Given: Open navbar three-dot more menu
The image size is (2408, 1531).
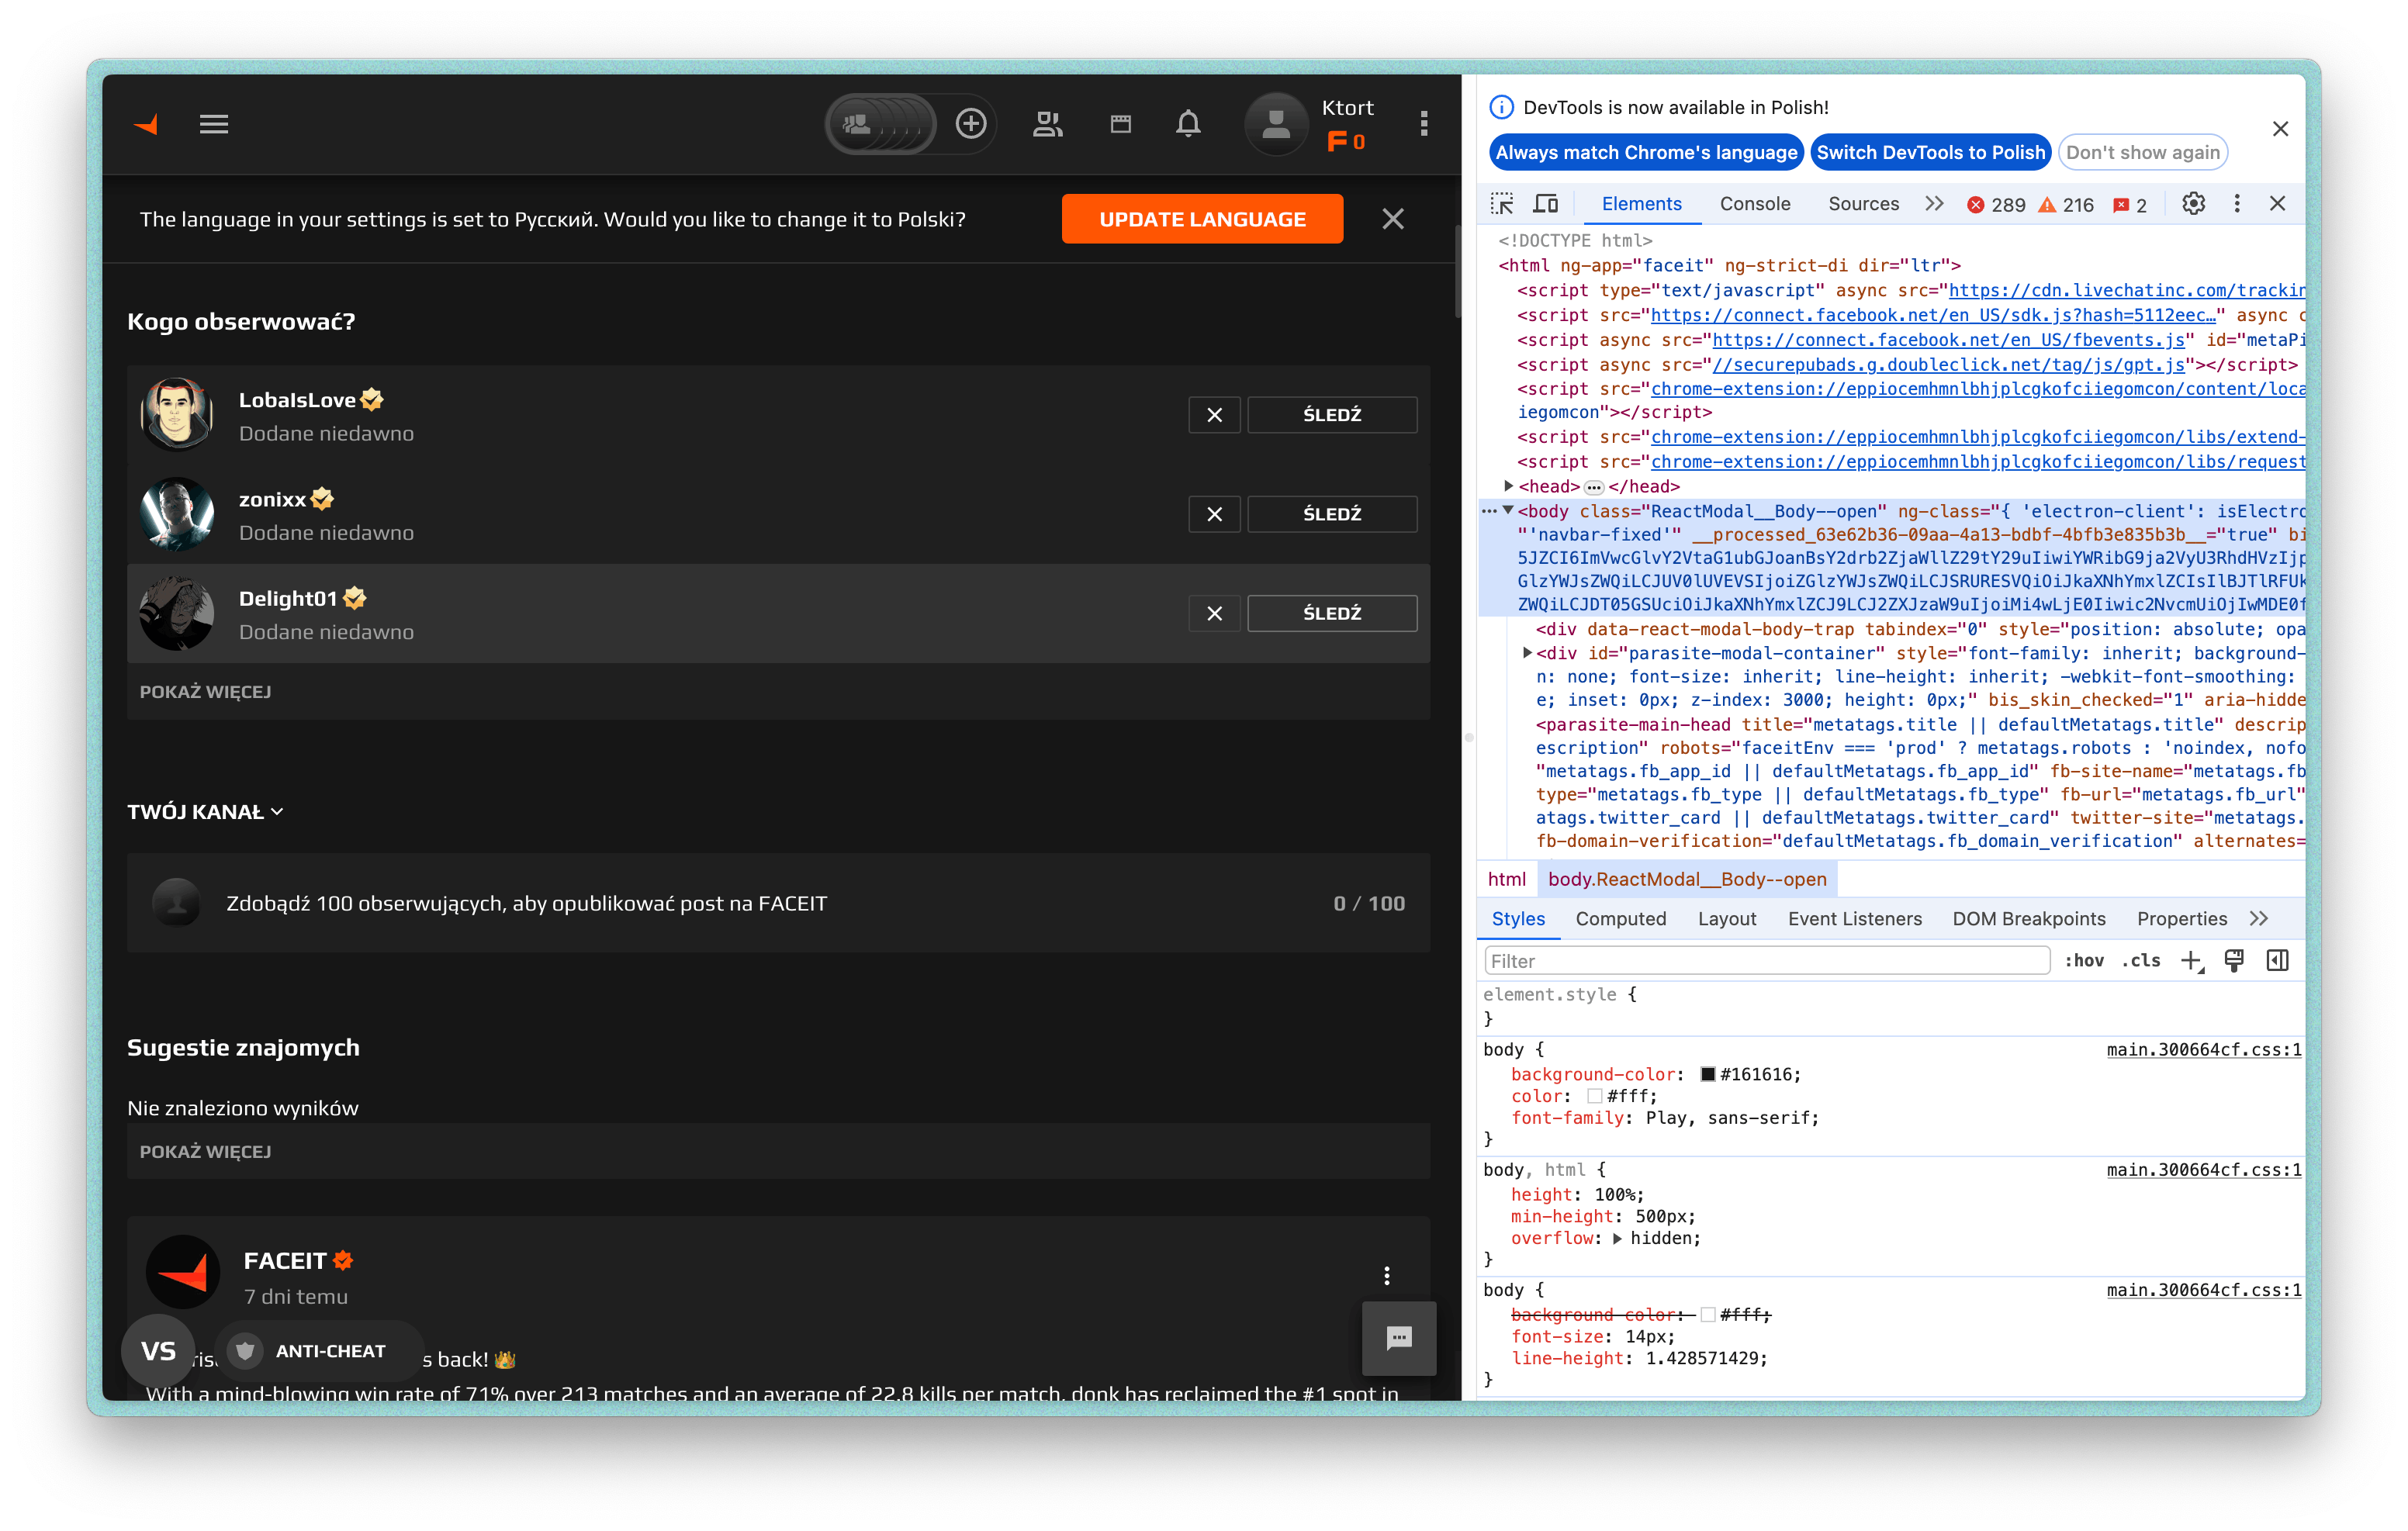Looking at the screenshot, I should (1424, 124).
